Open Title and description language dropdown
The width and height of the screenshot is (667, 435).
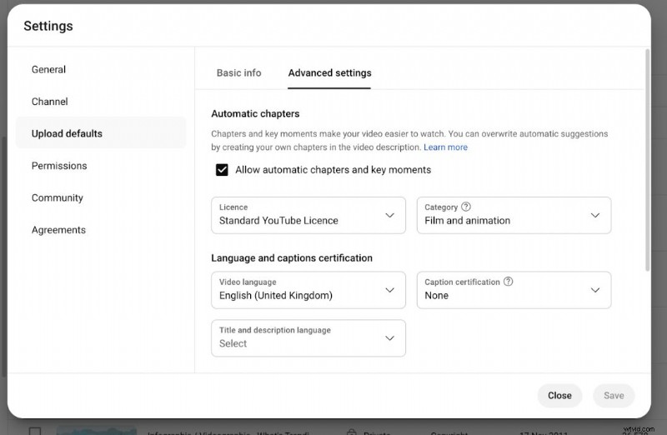click(x=308, y=338)
